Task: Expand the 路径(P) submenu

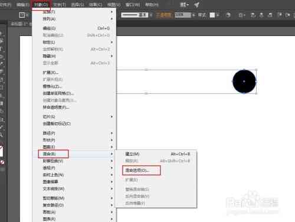Action: click(x=74, y=133)
